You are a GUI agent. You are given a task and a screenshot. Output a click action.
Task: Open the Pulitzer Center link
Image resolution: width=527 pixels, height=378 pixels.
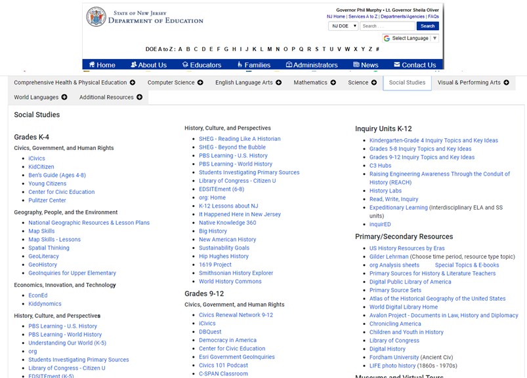(x=47, y=200)
